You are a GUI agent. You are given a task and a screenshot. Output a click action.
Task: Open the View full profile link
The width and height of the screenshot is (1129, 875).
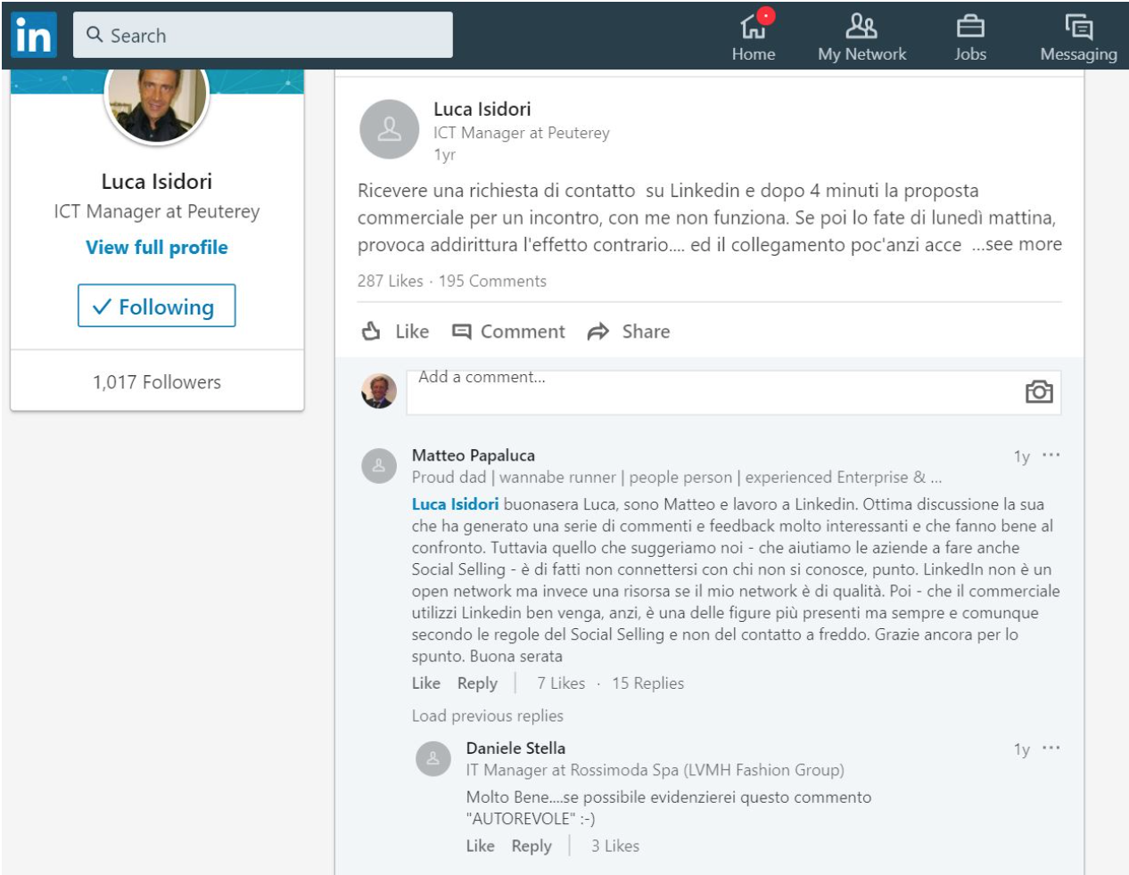157,248
